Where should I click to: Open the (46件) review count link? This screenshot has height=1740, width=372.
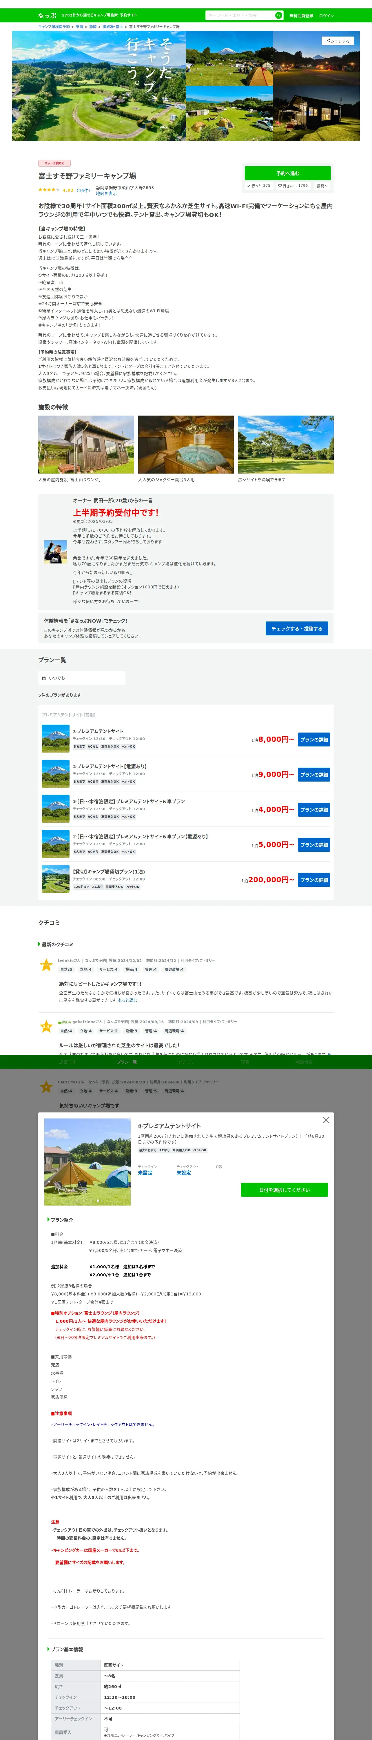click(x=83, y=191)
